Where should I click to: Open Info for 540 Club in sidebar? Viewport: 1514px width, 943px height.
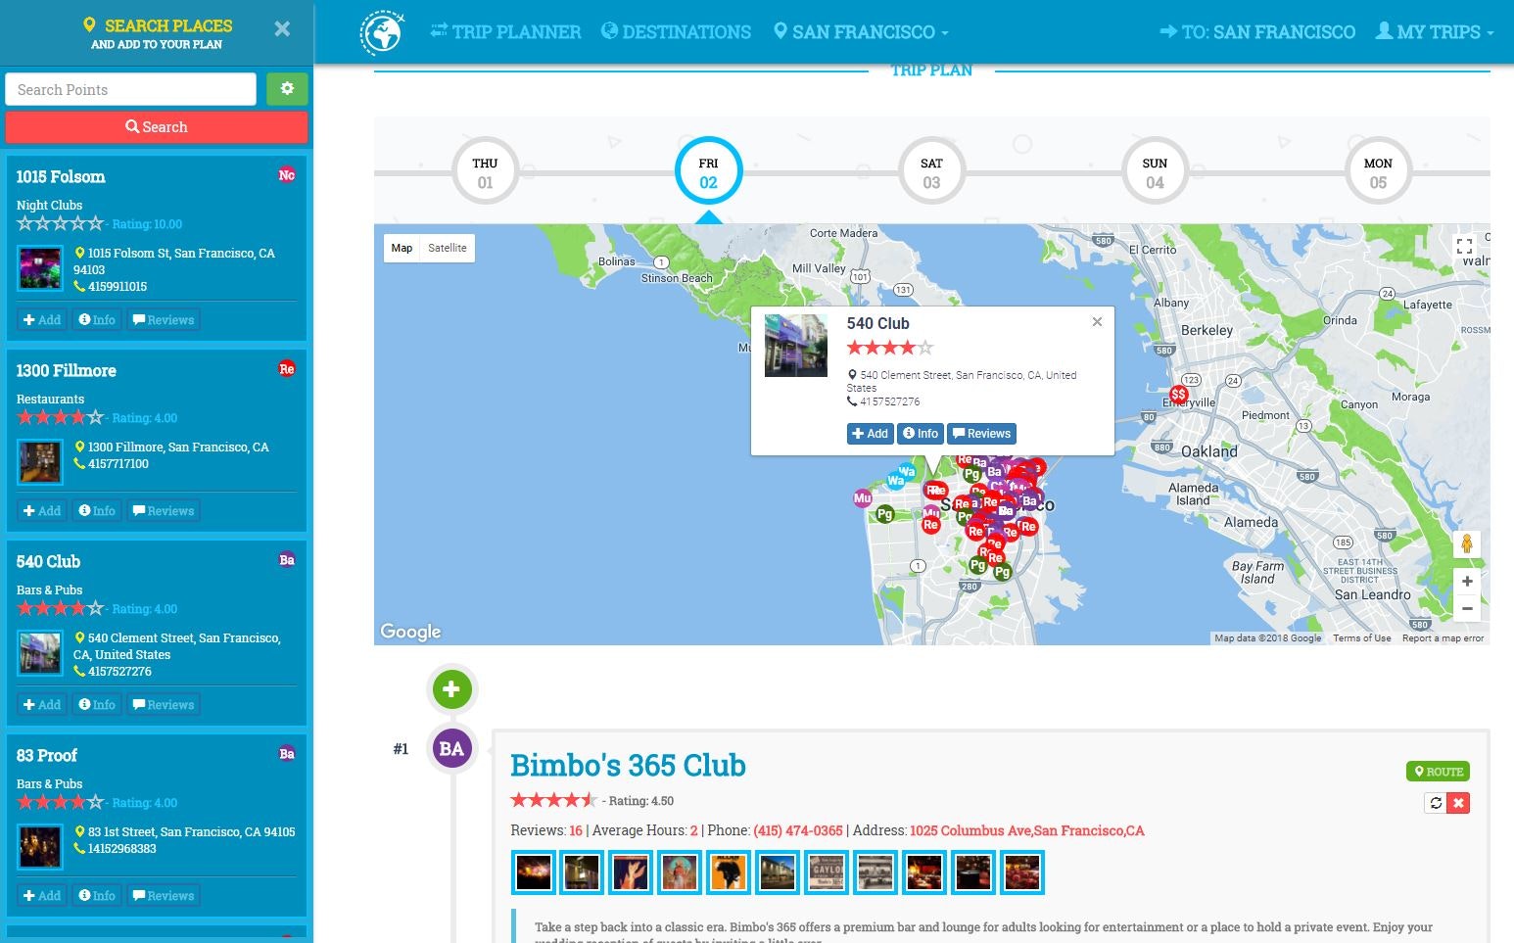click(x=97, y=705)
